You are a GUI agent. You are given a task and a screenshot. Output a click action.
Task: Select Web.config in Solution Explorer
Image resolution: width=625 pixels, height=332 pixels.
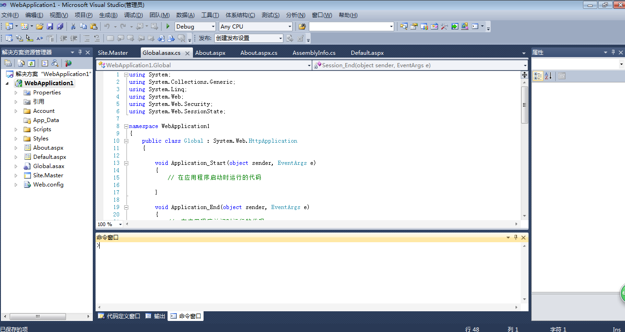click(48, 185)
